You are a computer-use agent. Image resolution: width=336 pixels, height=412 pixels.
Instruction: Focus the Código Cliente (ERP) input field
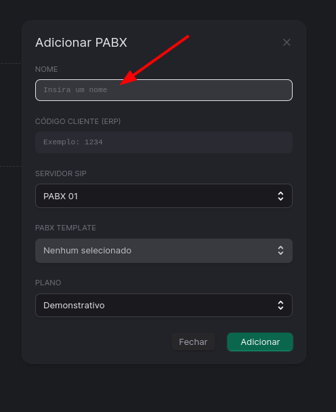[164, 142]
